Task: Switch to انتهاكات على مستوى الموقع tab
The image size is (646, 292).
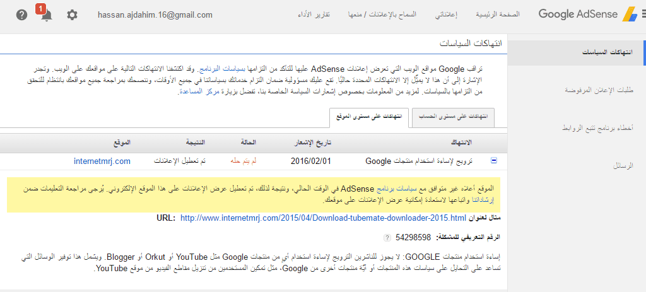Action: click(x=369, y=118)
